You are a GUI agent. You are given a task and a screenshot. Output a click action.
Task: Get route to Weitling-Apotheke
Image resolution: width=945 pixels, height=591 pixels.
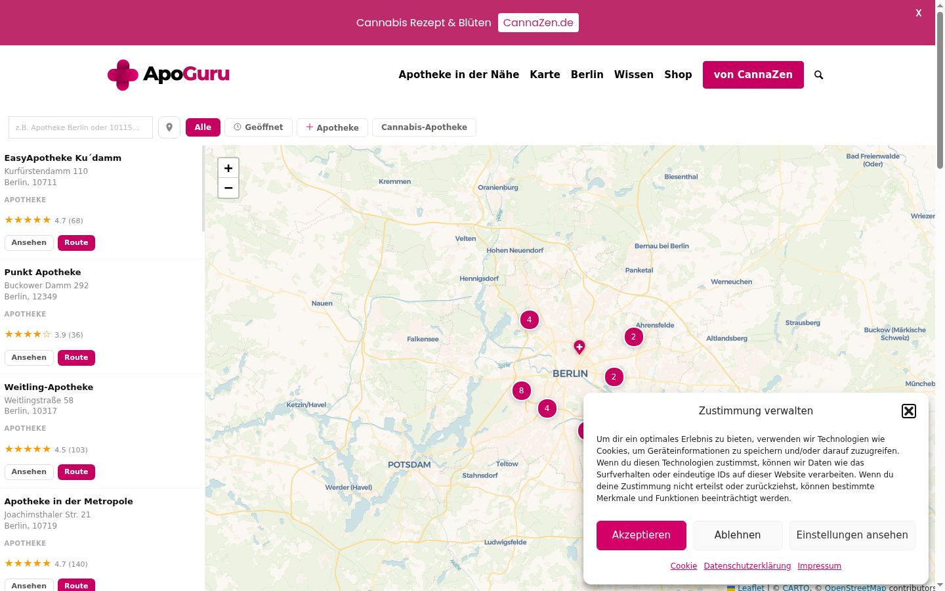(x=76, y=472)
